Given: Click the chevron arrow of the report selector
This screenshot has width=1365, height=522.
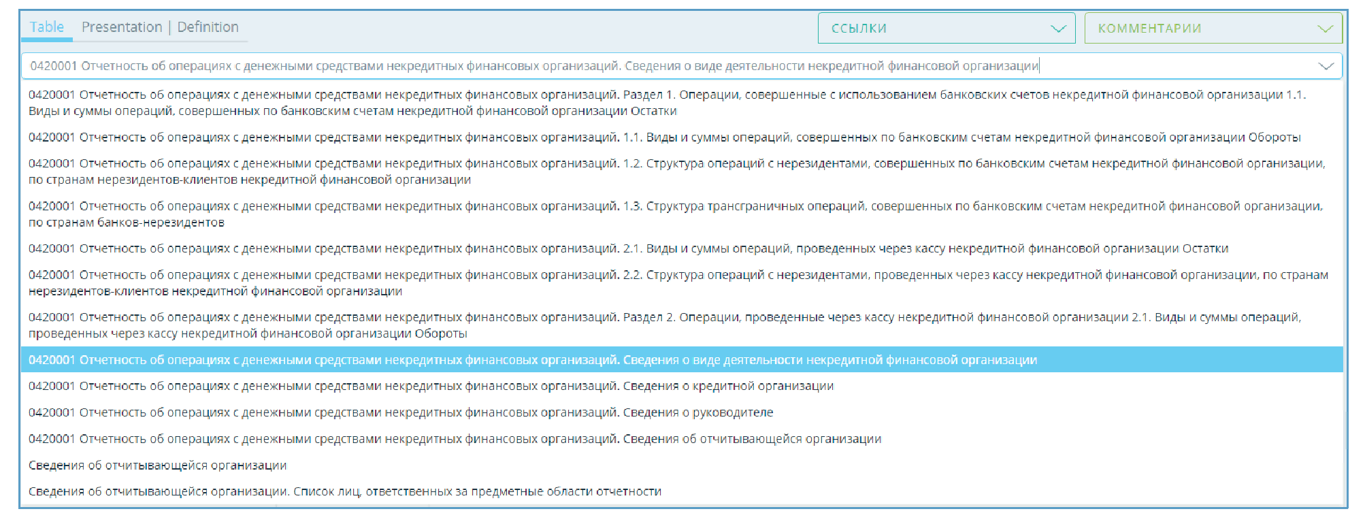Looking at the screenshot, I should [x=1326, y=66].
